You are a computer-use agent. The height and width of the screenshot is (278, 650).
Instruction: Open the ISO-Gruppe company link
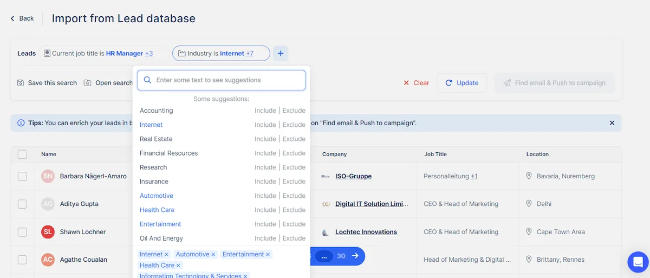click(x=353, y=176)
